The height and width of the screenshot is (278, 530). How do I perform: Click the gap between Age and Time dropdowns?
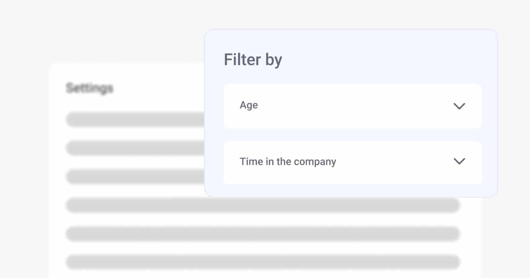point(352,135)
